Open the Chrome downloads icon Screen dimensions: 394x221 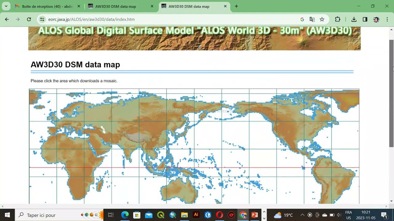pos(354,19)
